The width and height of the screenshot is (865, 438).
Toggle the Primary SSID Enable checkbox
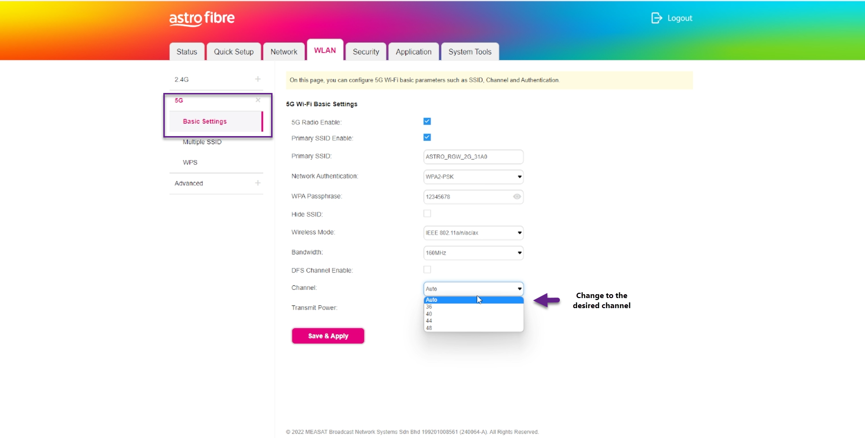pos(427,138)
